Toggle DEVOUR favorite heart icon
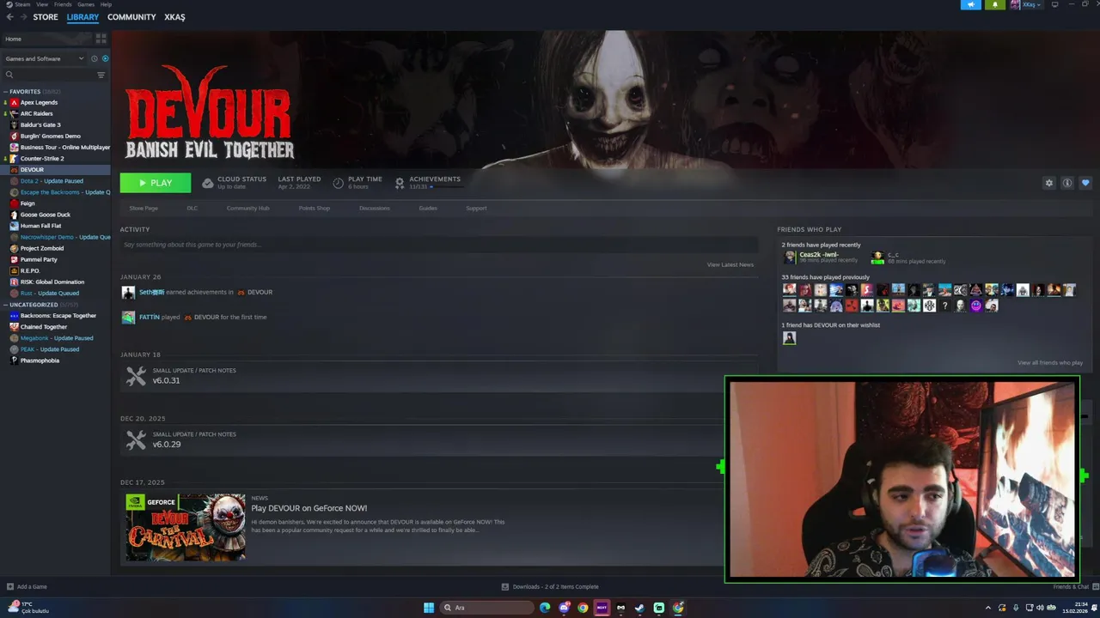Viewport: 1100px width, 618px height. click(1085, 183)
